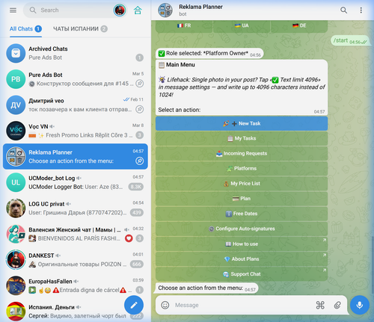Open Валенсия Женский чат group
Screen dimensions: 374x322
pos(75,234)
